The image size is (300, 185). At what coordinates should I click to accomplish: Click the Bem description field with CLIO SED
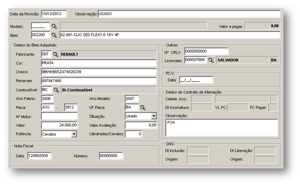170,35
